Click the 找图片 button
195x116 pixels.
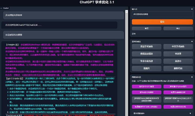(147, 68)
